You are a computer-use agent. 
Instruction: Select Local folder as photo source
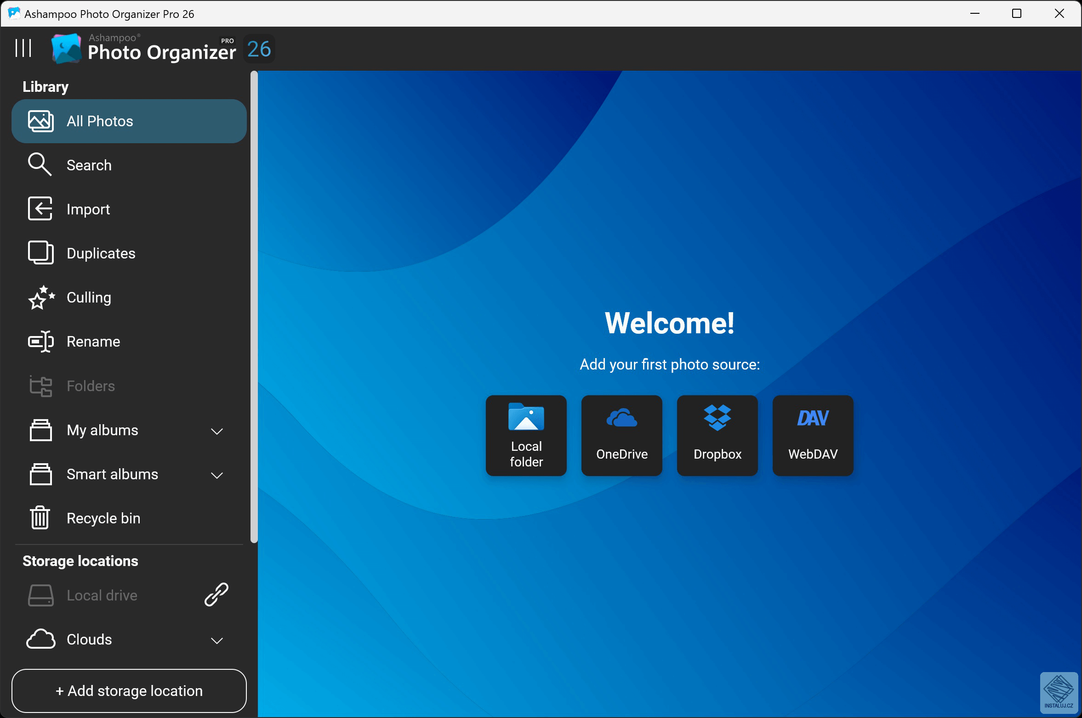[526, 435]
